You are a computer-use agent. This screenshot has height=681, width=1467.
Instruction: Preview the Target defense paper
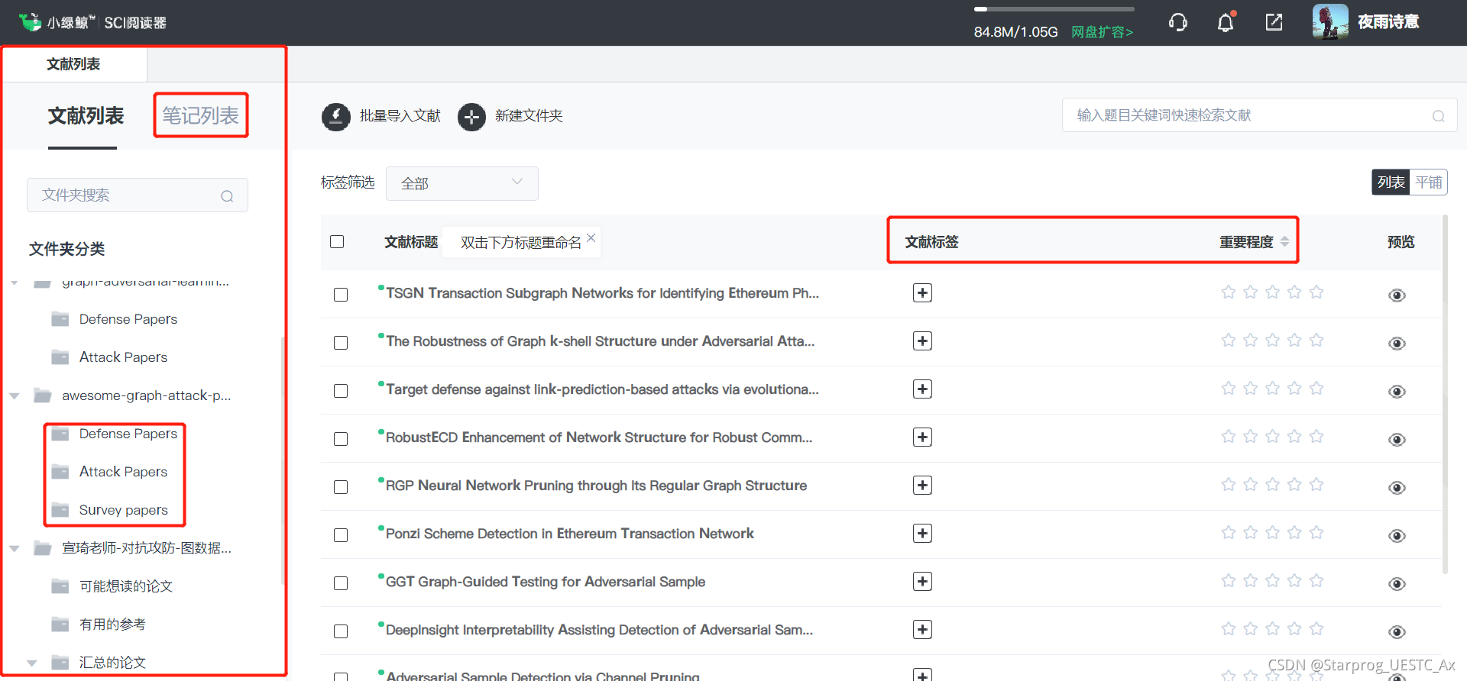tap(1397, 392)
